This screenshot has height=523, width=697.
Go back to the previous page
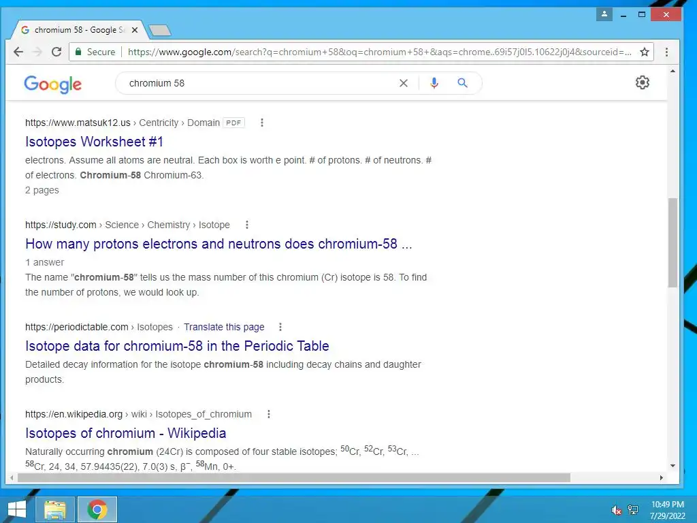(x=18, y=52)
